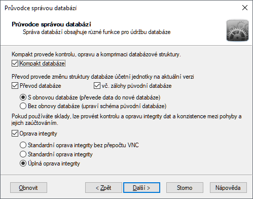Choose the Bez obnovy databáze radio option
This screenshot has height=199, width=253.
pos(23,106)
